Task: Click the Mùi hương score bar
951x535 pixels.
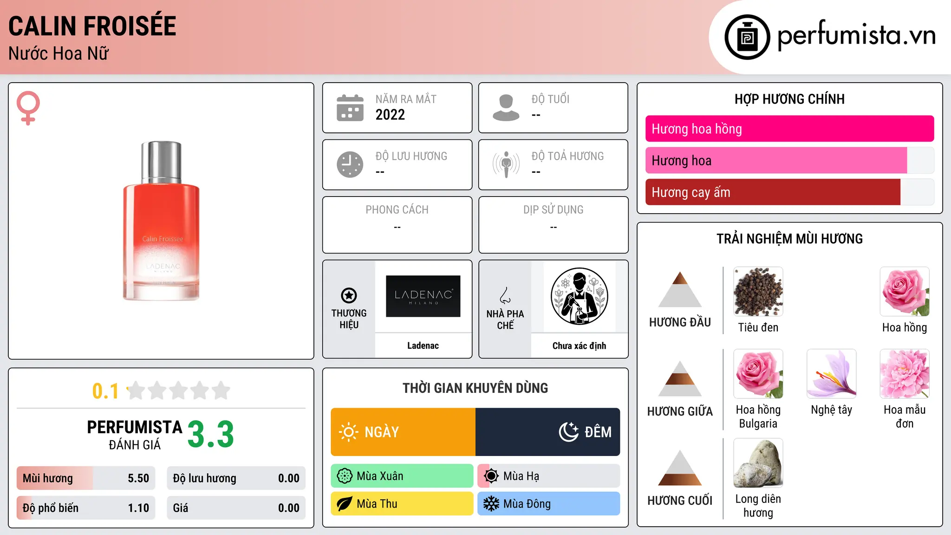Action: click(x=86, y=478)
